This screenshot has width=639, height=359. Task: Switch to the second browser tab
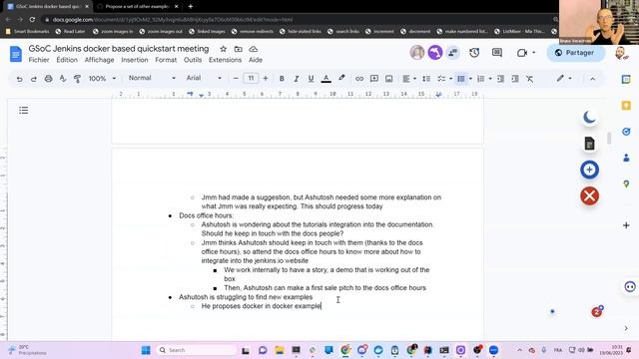pyautogui.click(x=137, y=7)
